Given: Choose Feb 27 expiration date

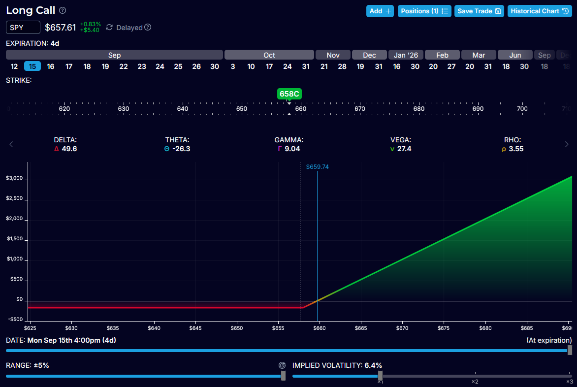Looking at the screenshot, I should (x=451, y=66).
